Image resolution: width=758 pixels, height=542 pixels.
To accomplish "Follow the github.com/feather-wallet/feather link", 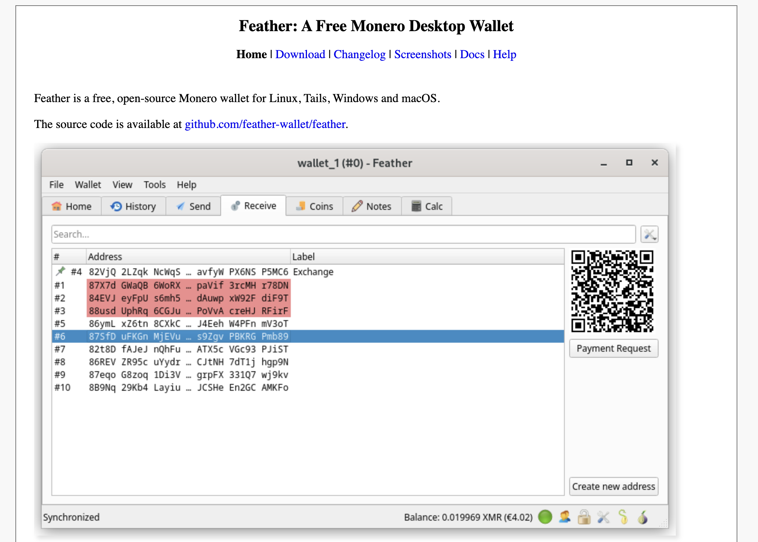I will 265,124.
